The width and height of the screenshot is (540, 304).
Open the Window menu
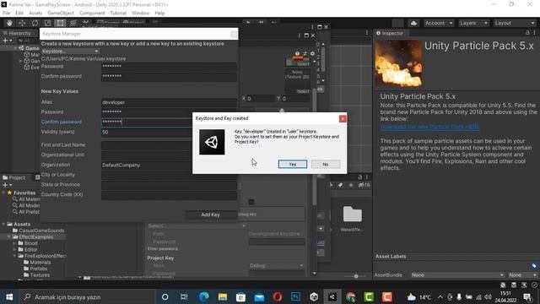click(141, 14)
